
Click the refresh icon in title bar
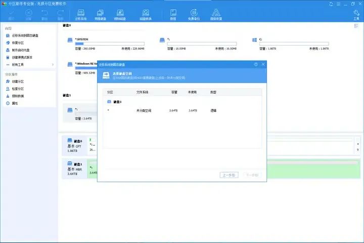coord(331,4)
